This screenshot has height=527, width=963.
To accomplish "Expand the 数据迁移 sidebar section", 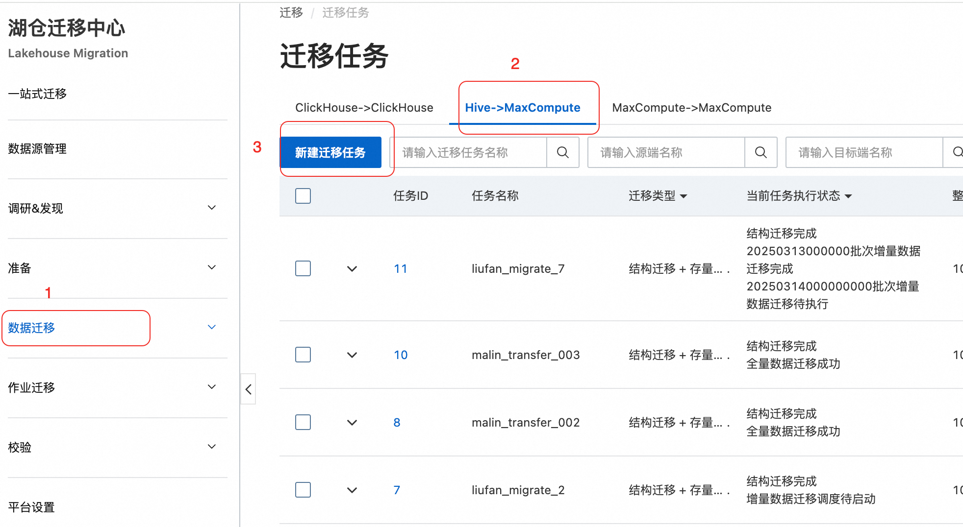I will [x=212, y=327].
